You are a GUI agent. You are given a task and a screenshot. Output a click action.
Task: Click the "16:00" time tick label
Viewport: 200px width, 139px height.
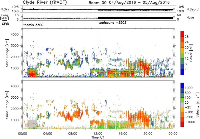(123, 134)
